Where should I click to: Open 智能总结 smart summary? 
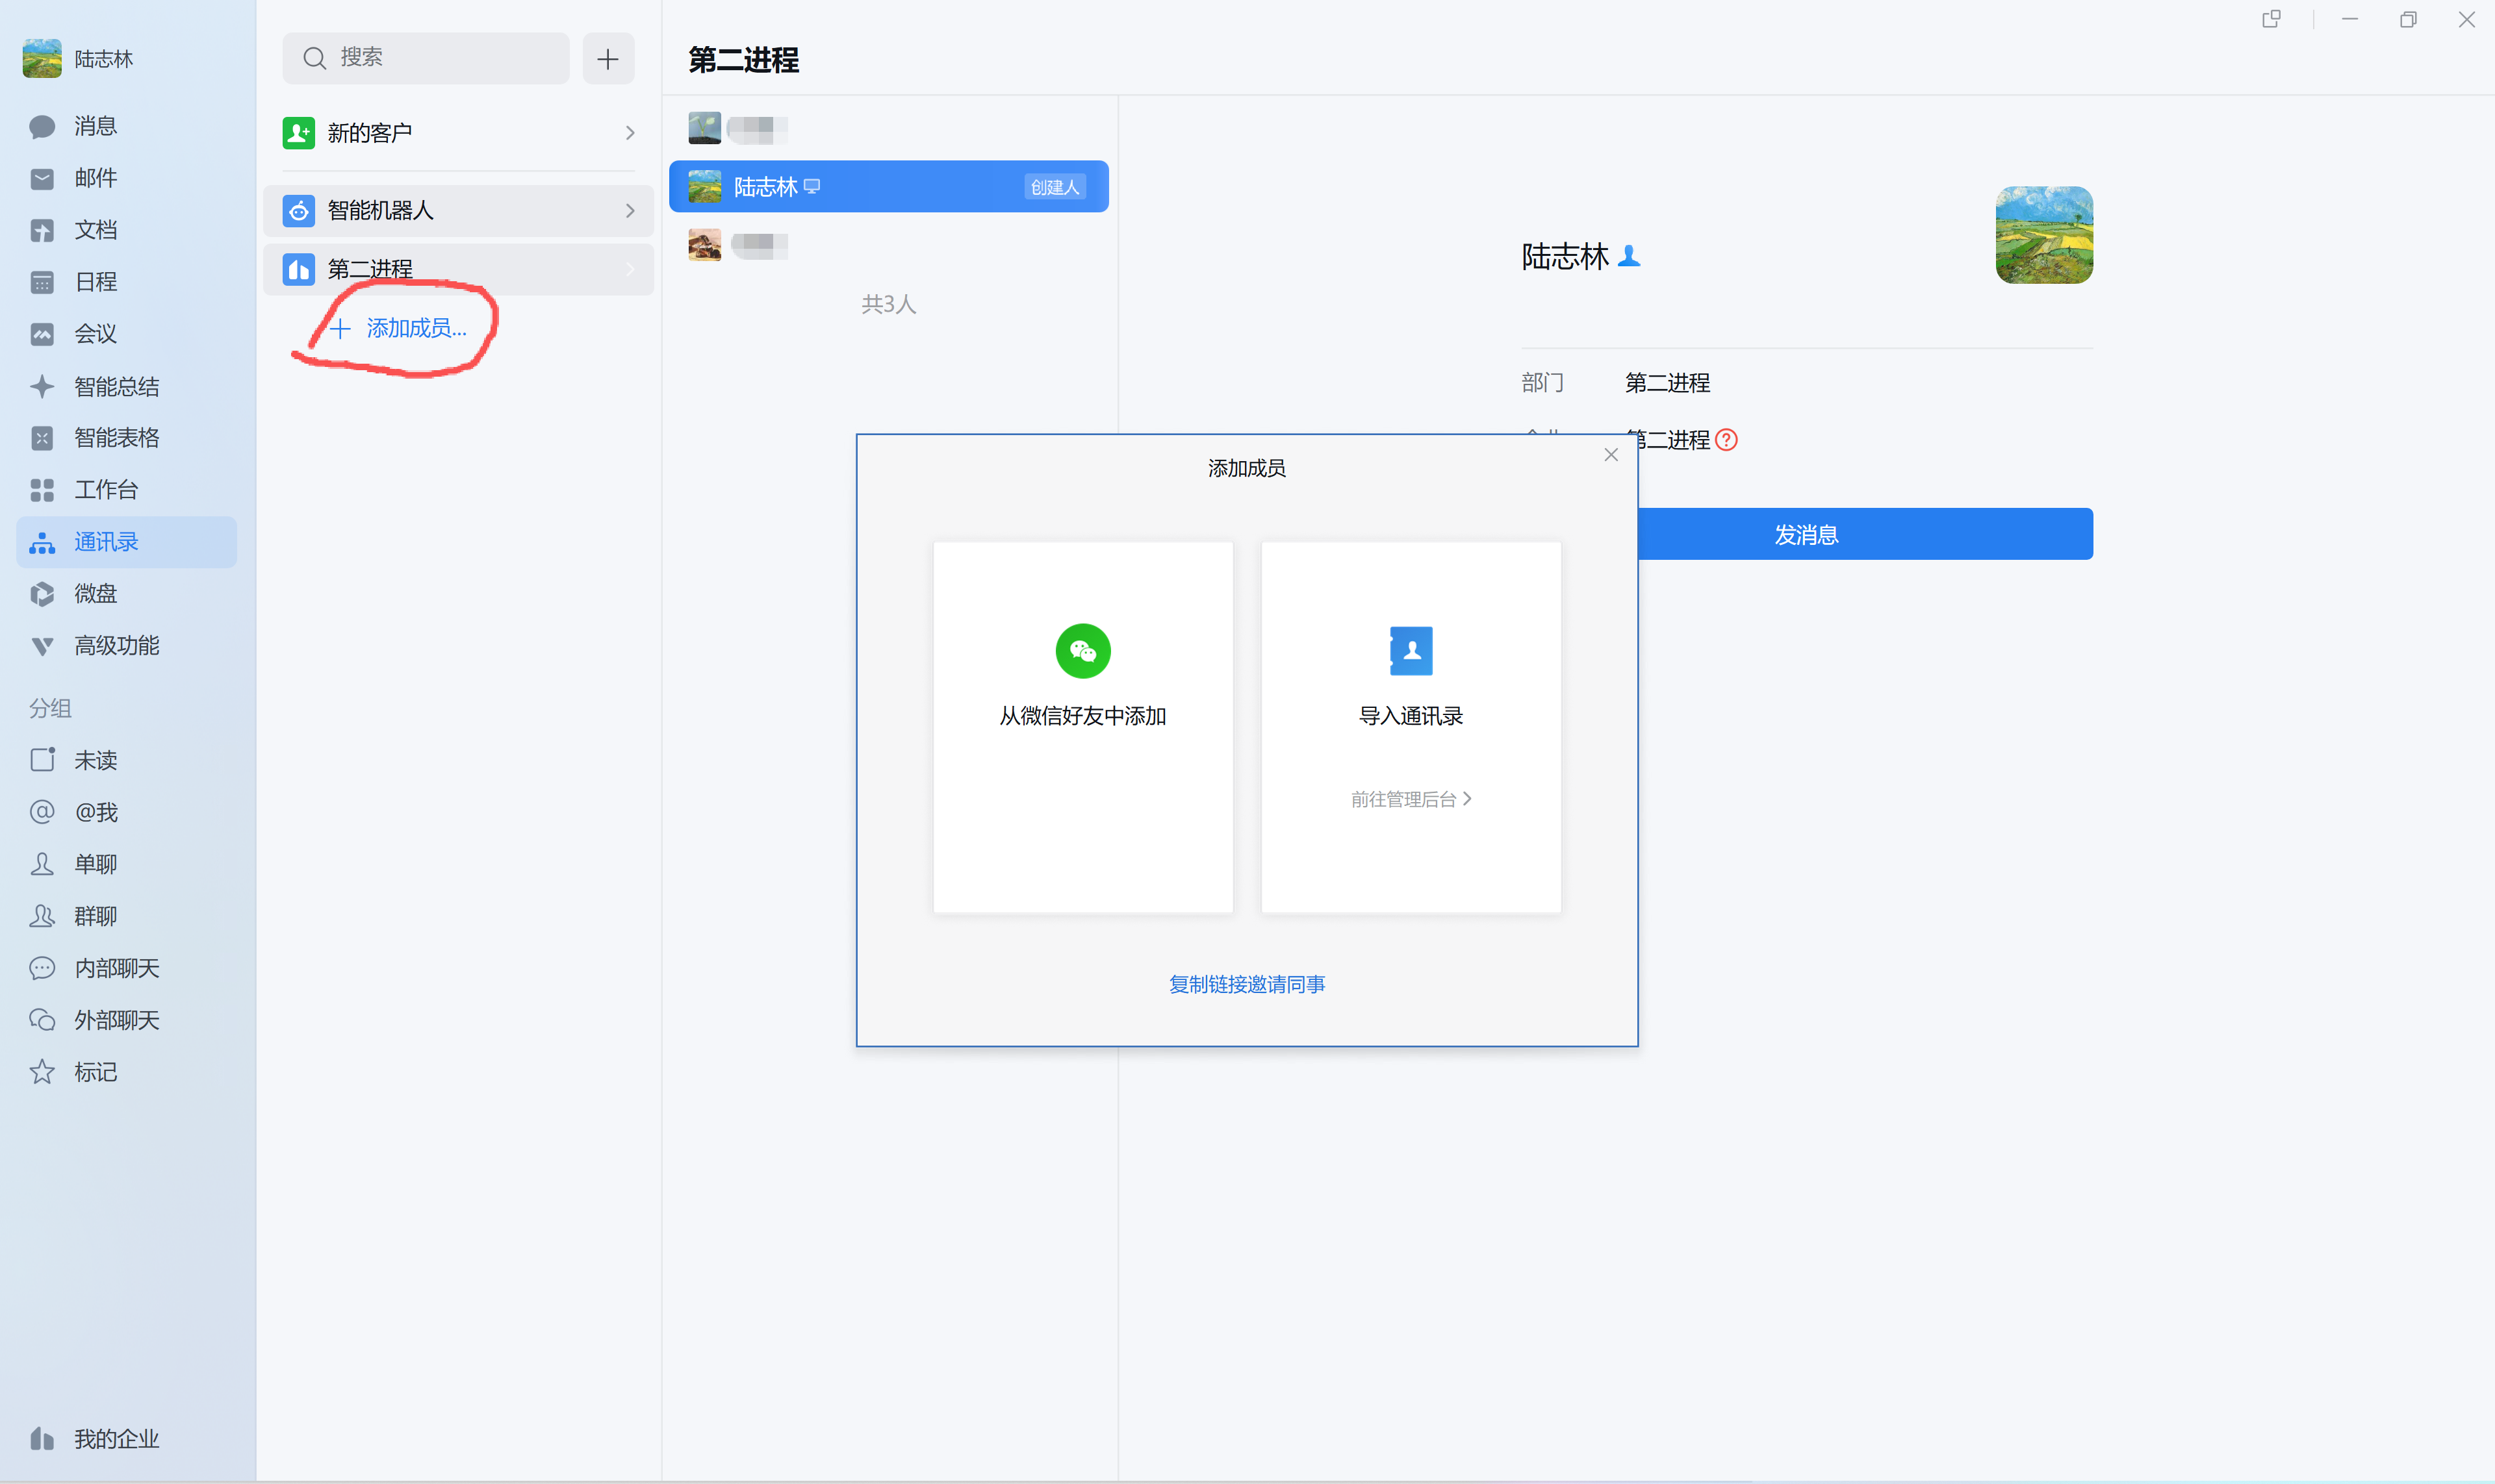point(126,386)
